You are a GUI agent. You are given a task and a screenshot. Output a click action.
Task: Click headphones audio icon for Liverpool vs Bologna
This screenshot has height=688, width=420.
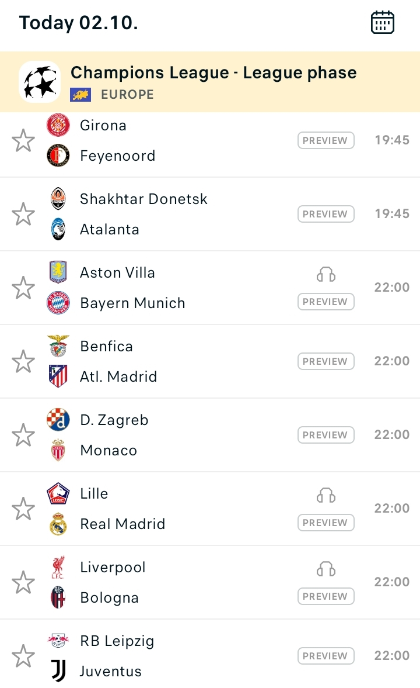pos(326,569)
